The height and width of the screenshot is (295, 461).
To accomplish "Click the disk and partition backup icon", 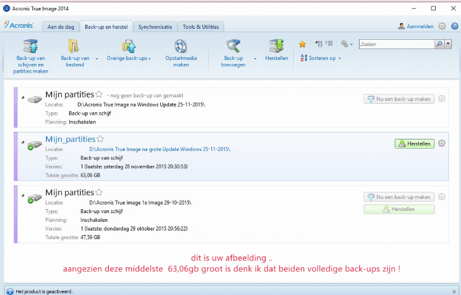I will coord(31,46).
